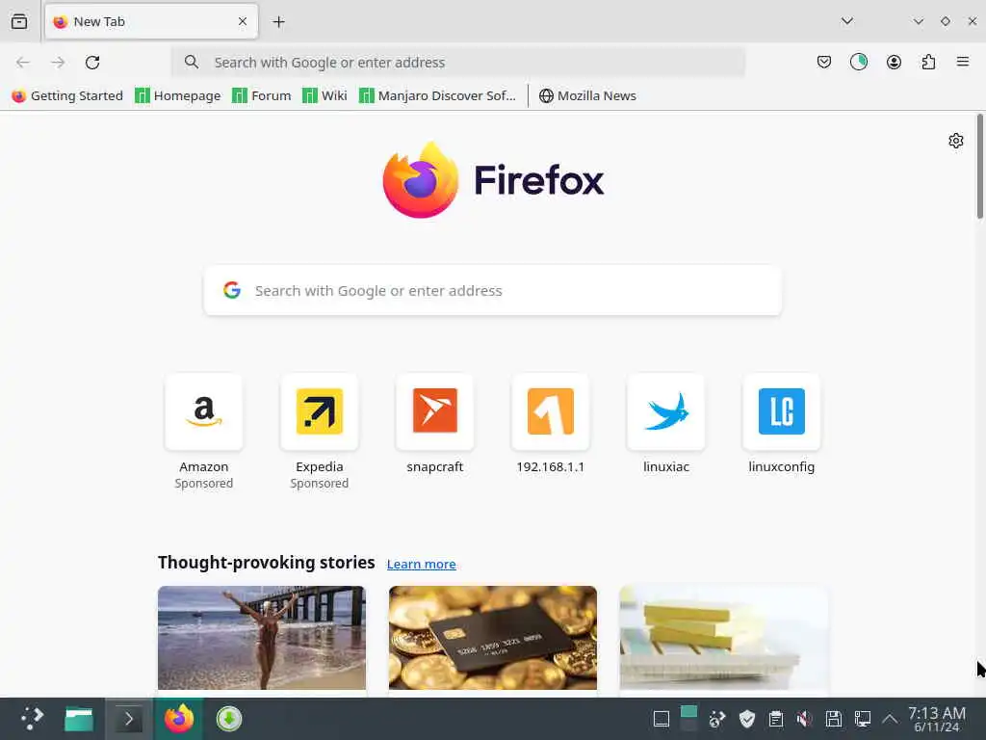The height and width of the screenshot is (740, 986).
Task: Open the Homepage bookmark
Action: coord(178,95)
